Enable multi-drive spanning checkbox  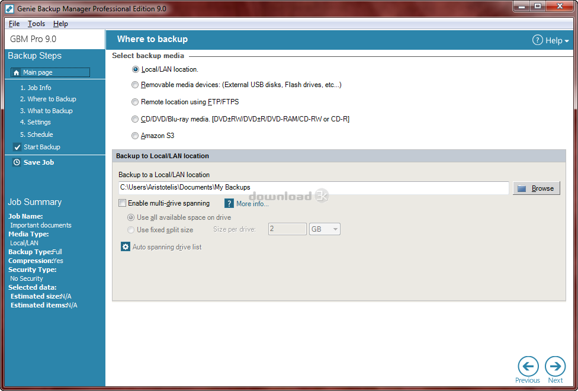(x=122, y=203)
